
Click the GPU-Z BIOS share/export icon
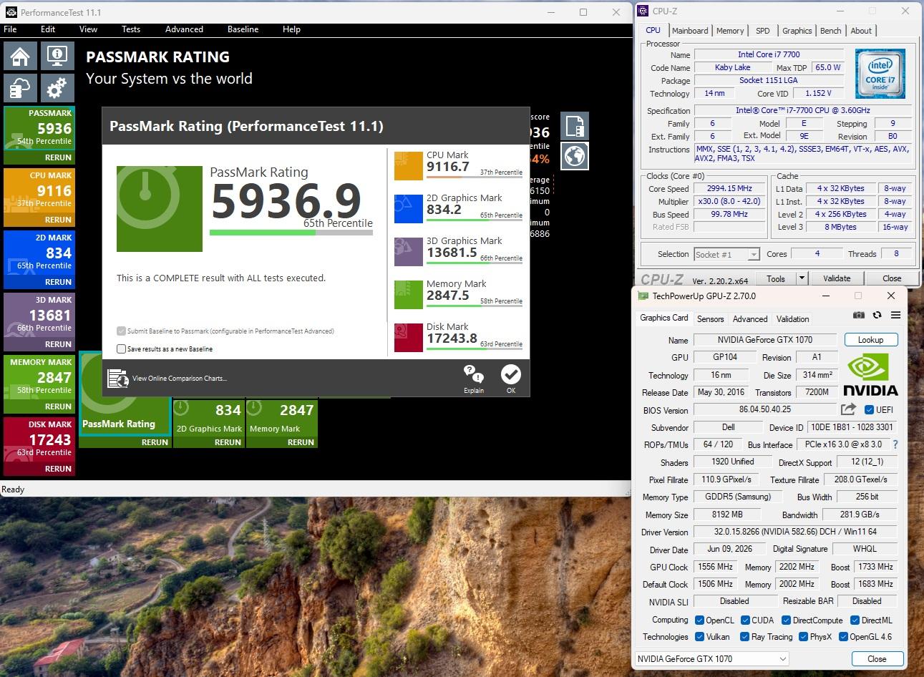tap(848, 409)
